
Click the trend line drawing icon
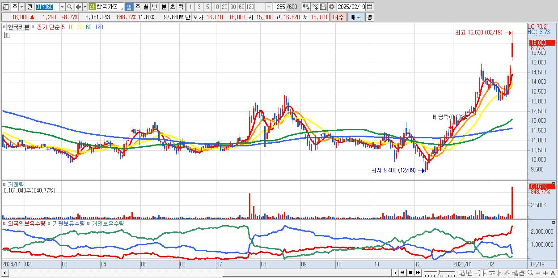492,273
